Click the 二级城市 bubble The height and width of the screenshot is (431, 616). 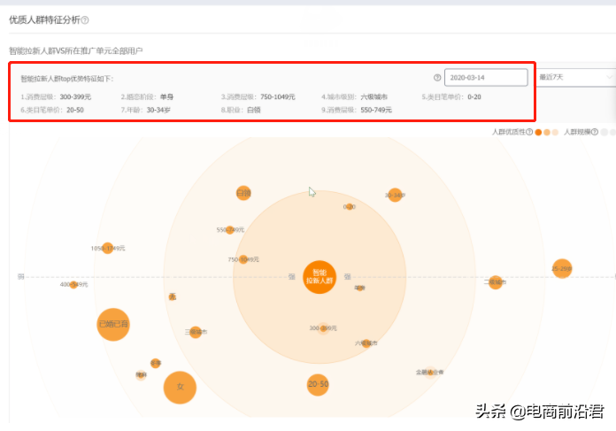pos(496,282)
